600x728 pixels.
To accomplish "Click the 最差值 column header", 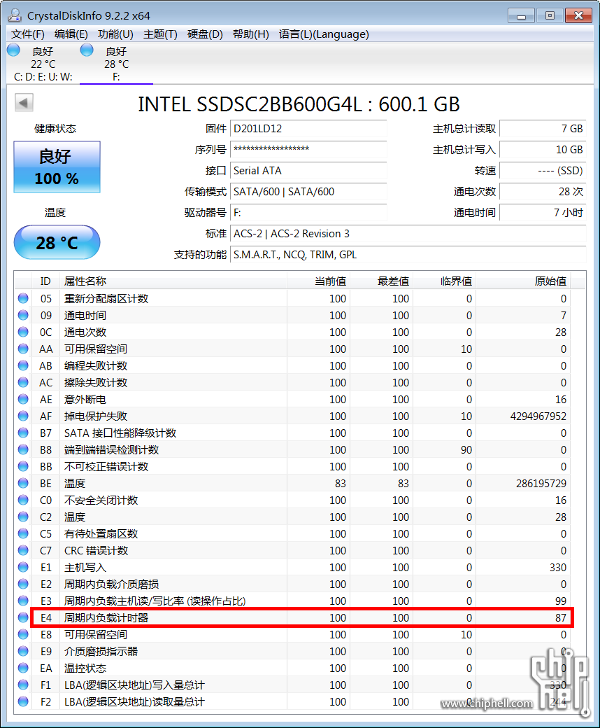I will coord(382,281).
